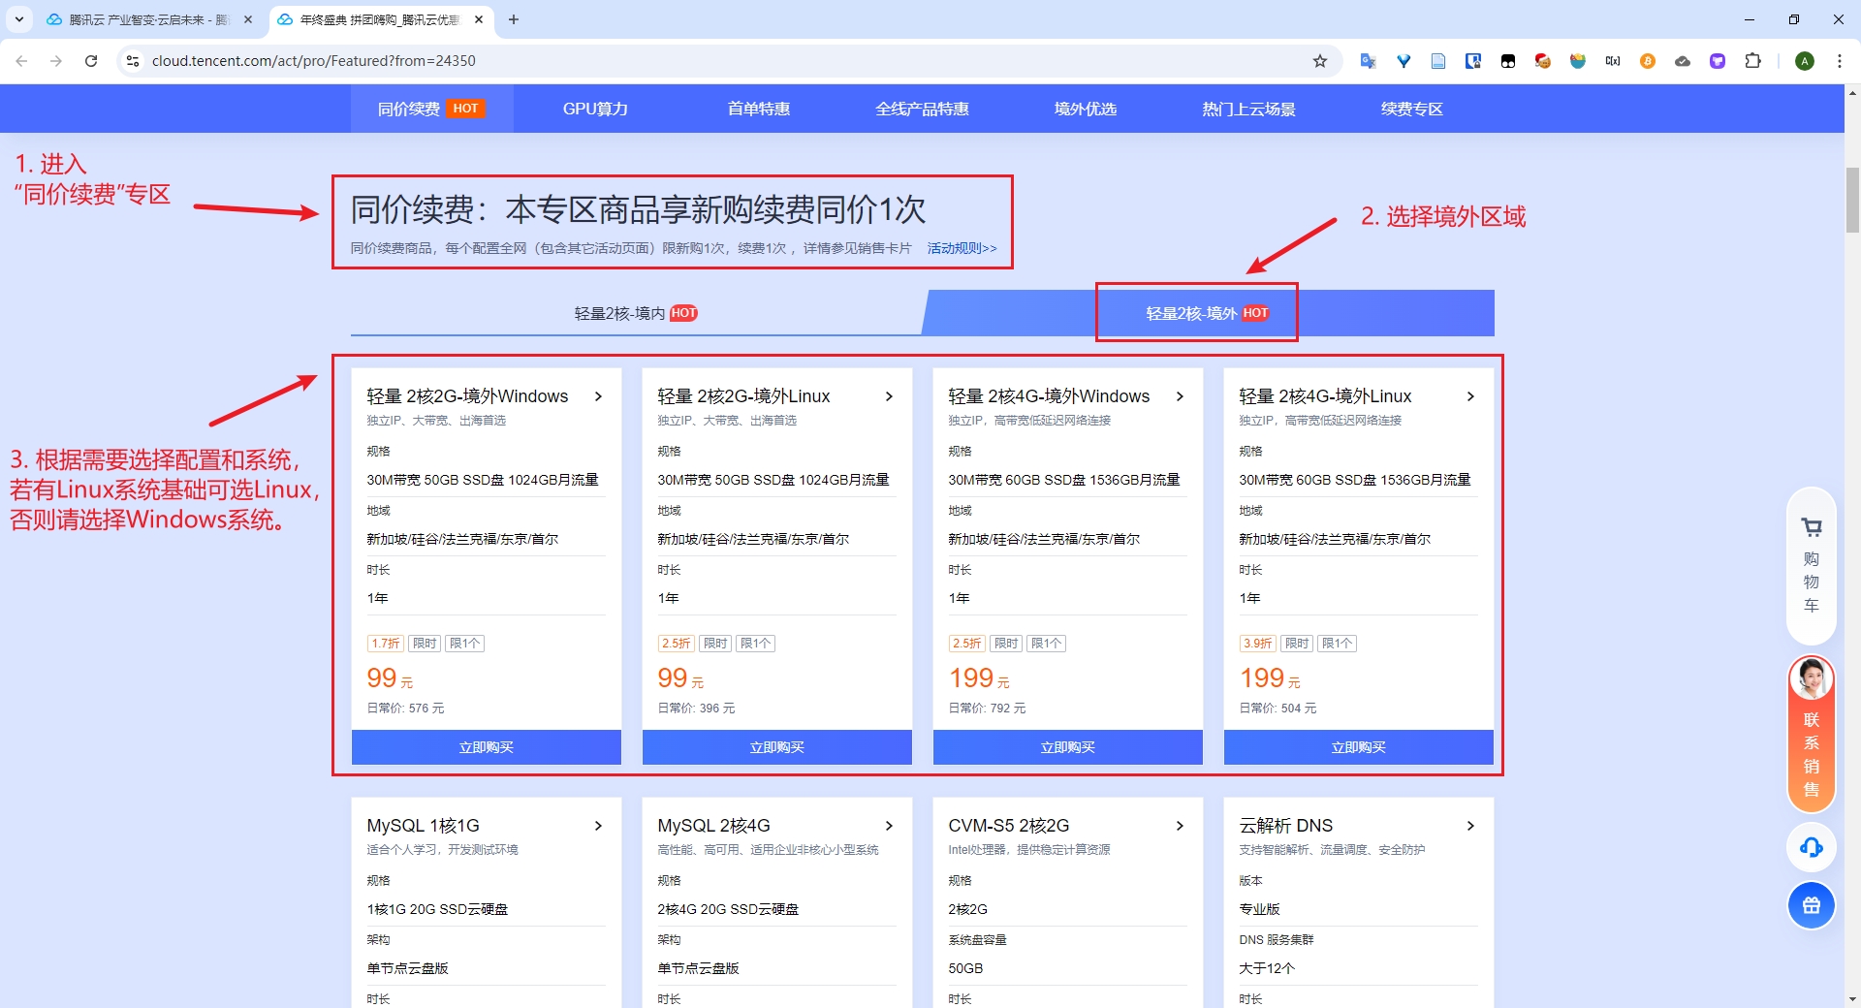Viewport: 1861px width, 1008px height.
Task: Click the MySQL 1核1G card title
Action: point(424,826)
